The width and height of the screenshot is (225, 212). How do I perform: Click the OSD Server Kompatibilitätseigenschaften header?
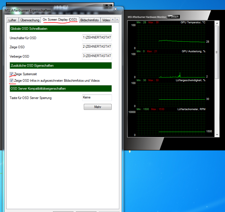[61, 89]
